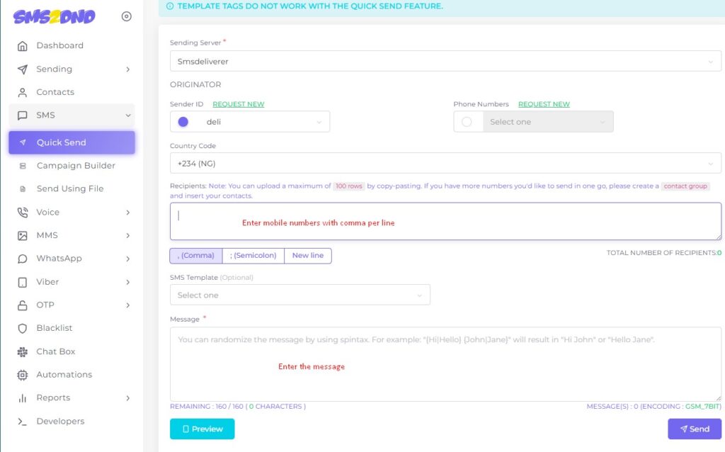Click the Automations chip icon
725x452 pixels.
tap(23, 375)
